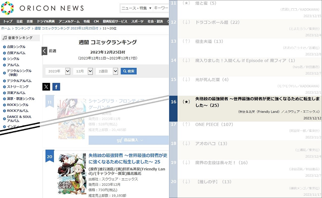Viewport: 322px width, 198px height.
Task: Select rank 18 アオのハコ (13) row
Action: tap(246, 150)
